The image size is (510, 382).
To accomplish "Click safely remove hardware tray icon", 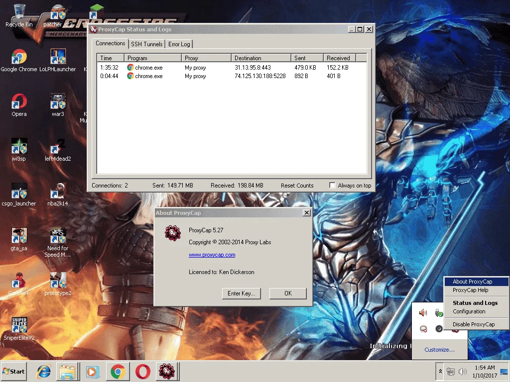I will point(439,312).
